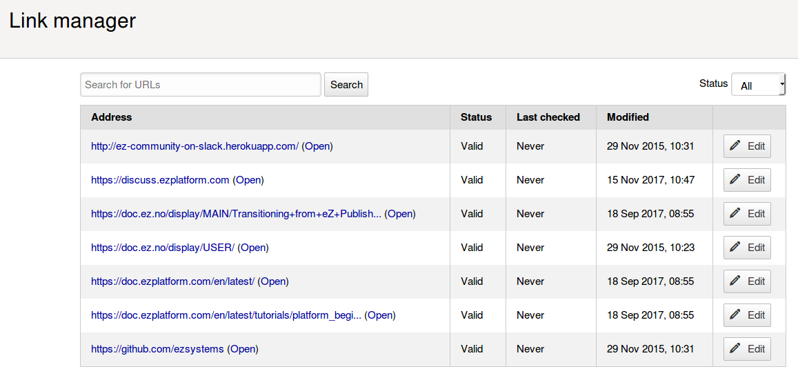Focus the Search for URLs field
The height and width of the screenshot is (378, 798).
[x=200, y=84]
